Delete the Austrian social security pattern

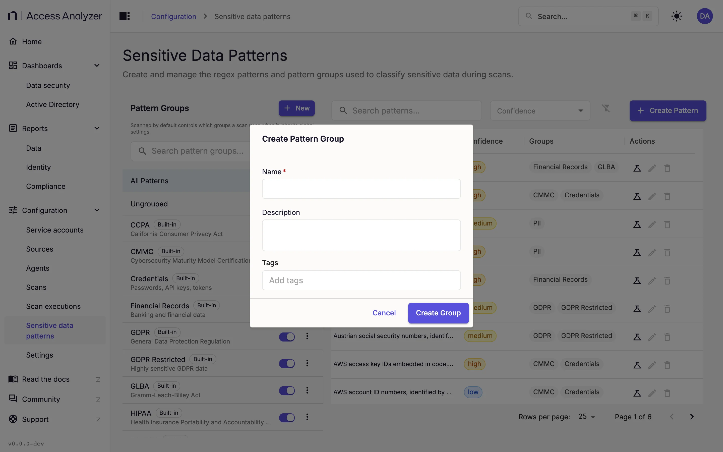click(x=667, y=337)
